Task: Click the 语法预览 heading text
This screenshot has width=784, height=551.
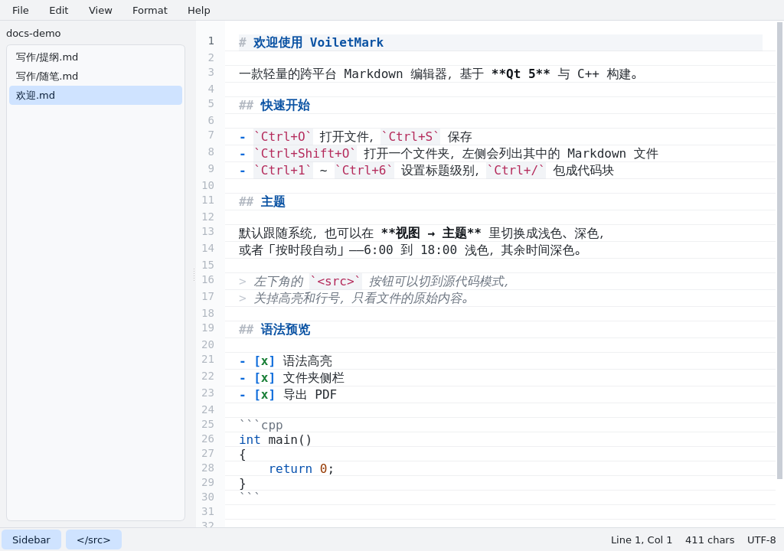Action: tap(286, 330)
